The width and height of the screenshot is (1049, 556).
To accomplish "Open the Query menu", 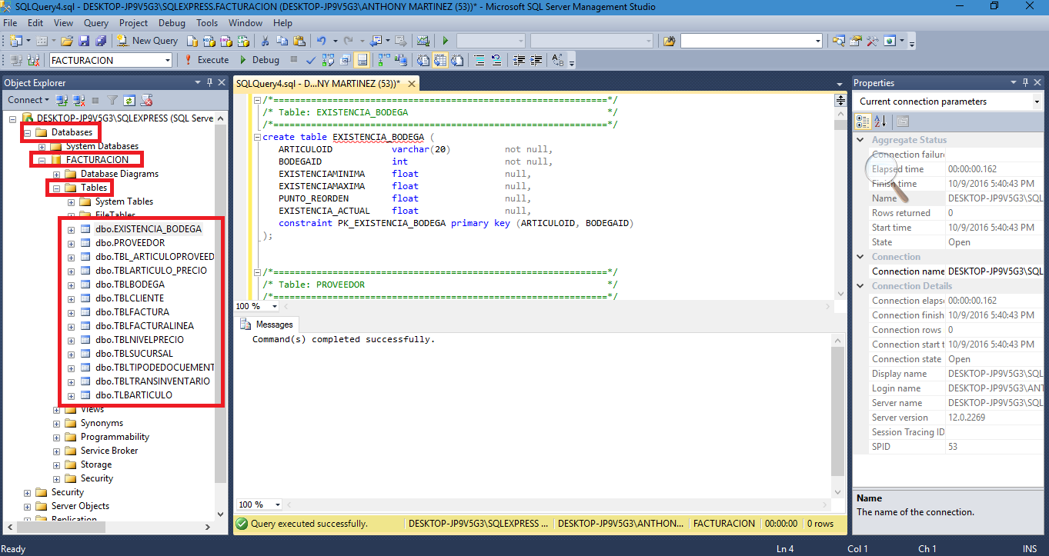I will pyautogui.click(x=95, y=22).
